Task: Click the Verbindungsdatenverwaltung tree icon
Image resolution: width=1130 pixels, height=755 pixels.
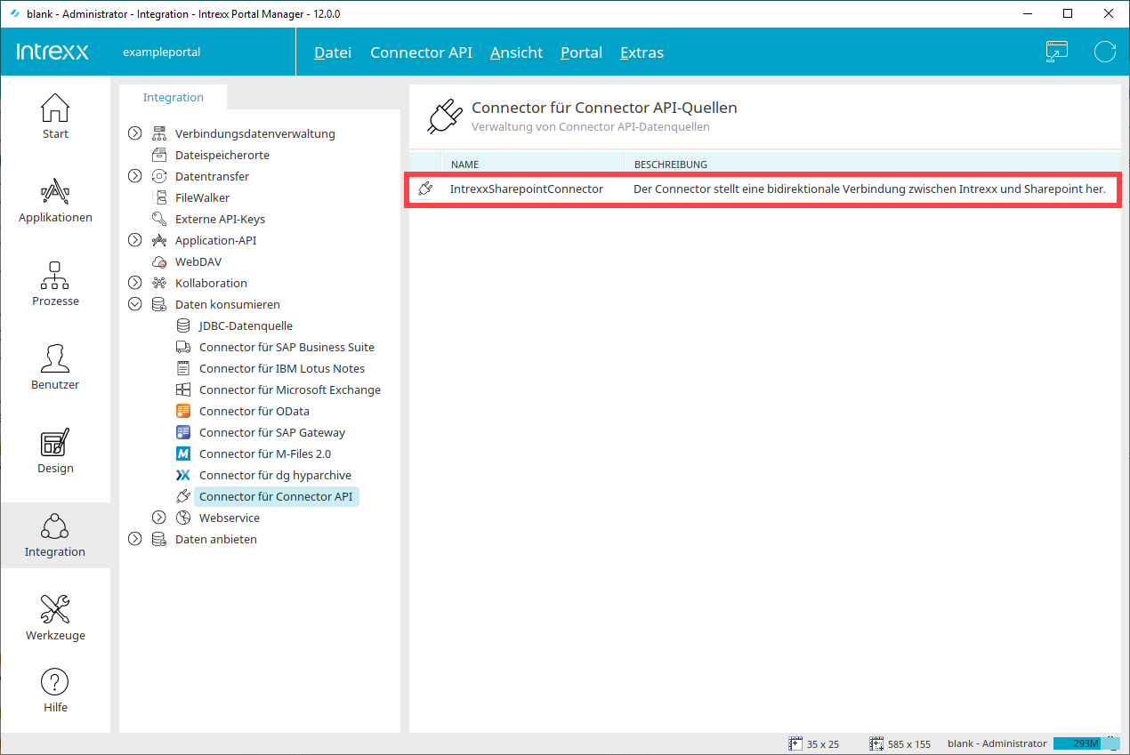Action: click(x=159, y=133)
